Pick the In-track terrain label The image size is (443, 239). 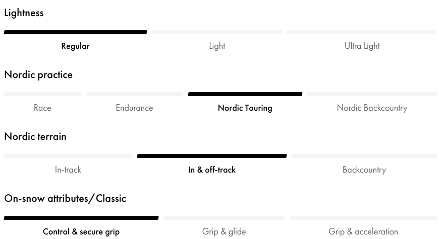pos(68,170)
